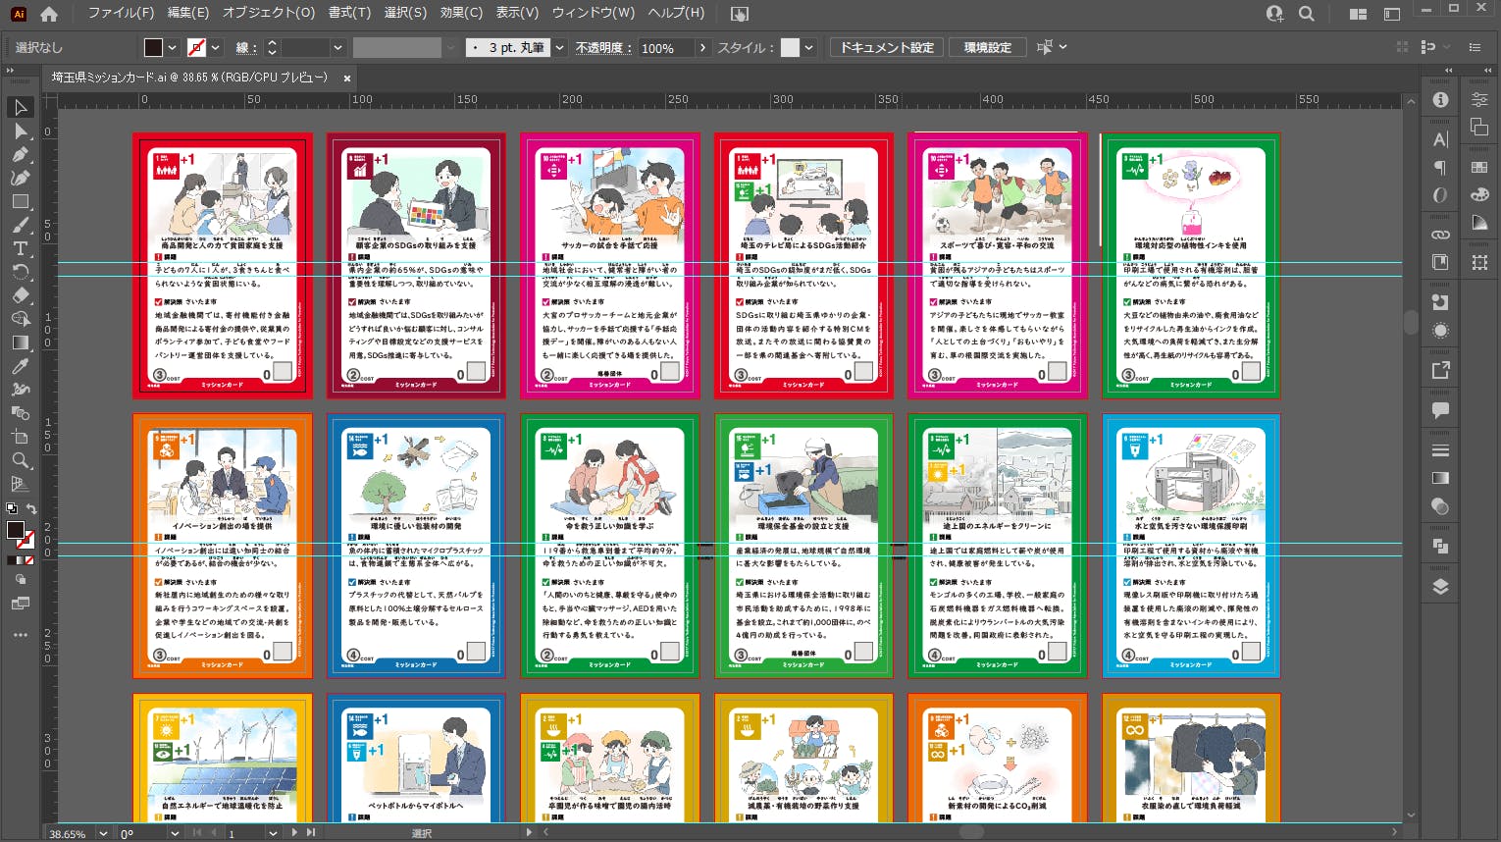
Task: Activate the Zoom tool
Action: click(x=20, y=460)
